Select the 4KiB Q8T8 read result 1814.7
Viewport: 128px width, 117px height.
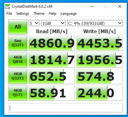pyautogui.click(x=52, y=60)
